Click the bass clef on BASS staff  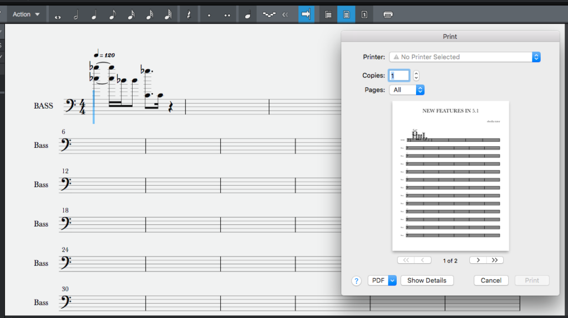coord(69,106)
